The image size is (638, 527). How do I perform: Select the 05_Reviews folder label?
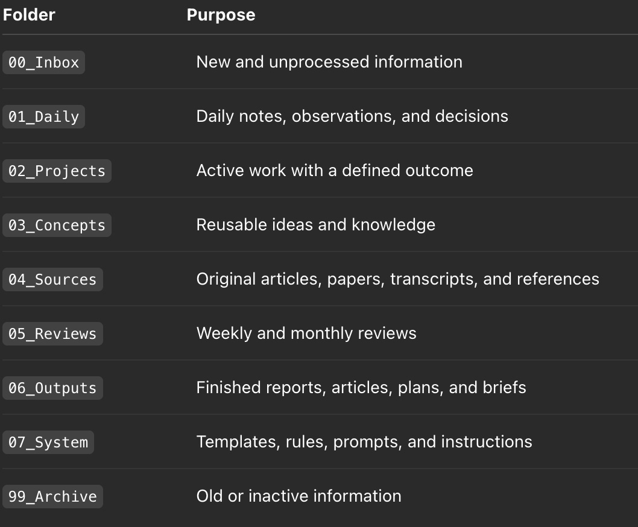click(52, 333)
